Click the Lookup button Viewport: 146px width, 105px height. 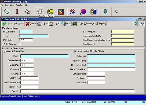click(x=66, y=24)
